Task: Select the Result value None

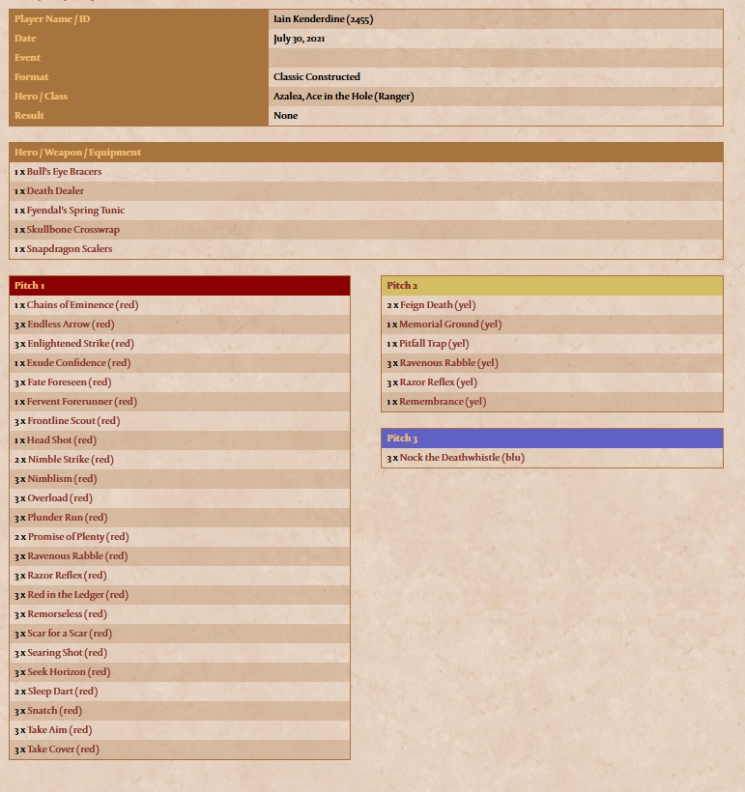Action: [286, 115]
